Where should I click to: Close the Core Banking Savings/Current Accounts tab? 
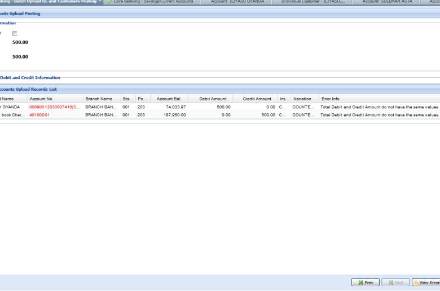click(x=197, y=2)
